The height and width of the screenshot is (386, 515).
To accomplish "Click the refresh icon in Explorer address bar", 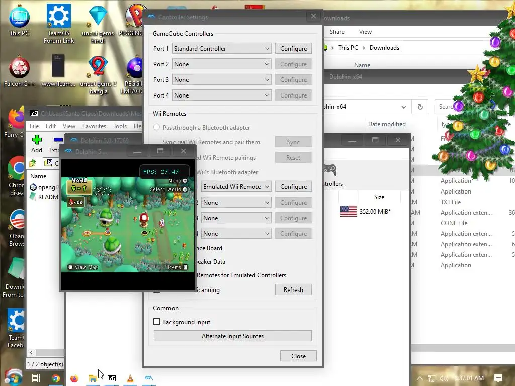I will [420, 107].
